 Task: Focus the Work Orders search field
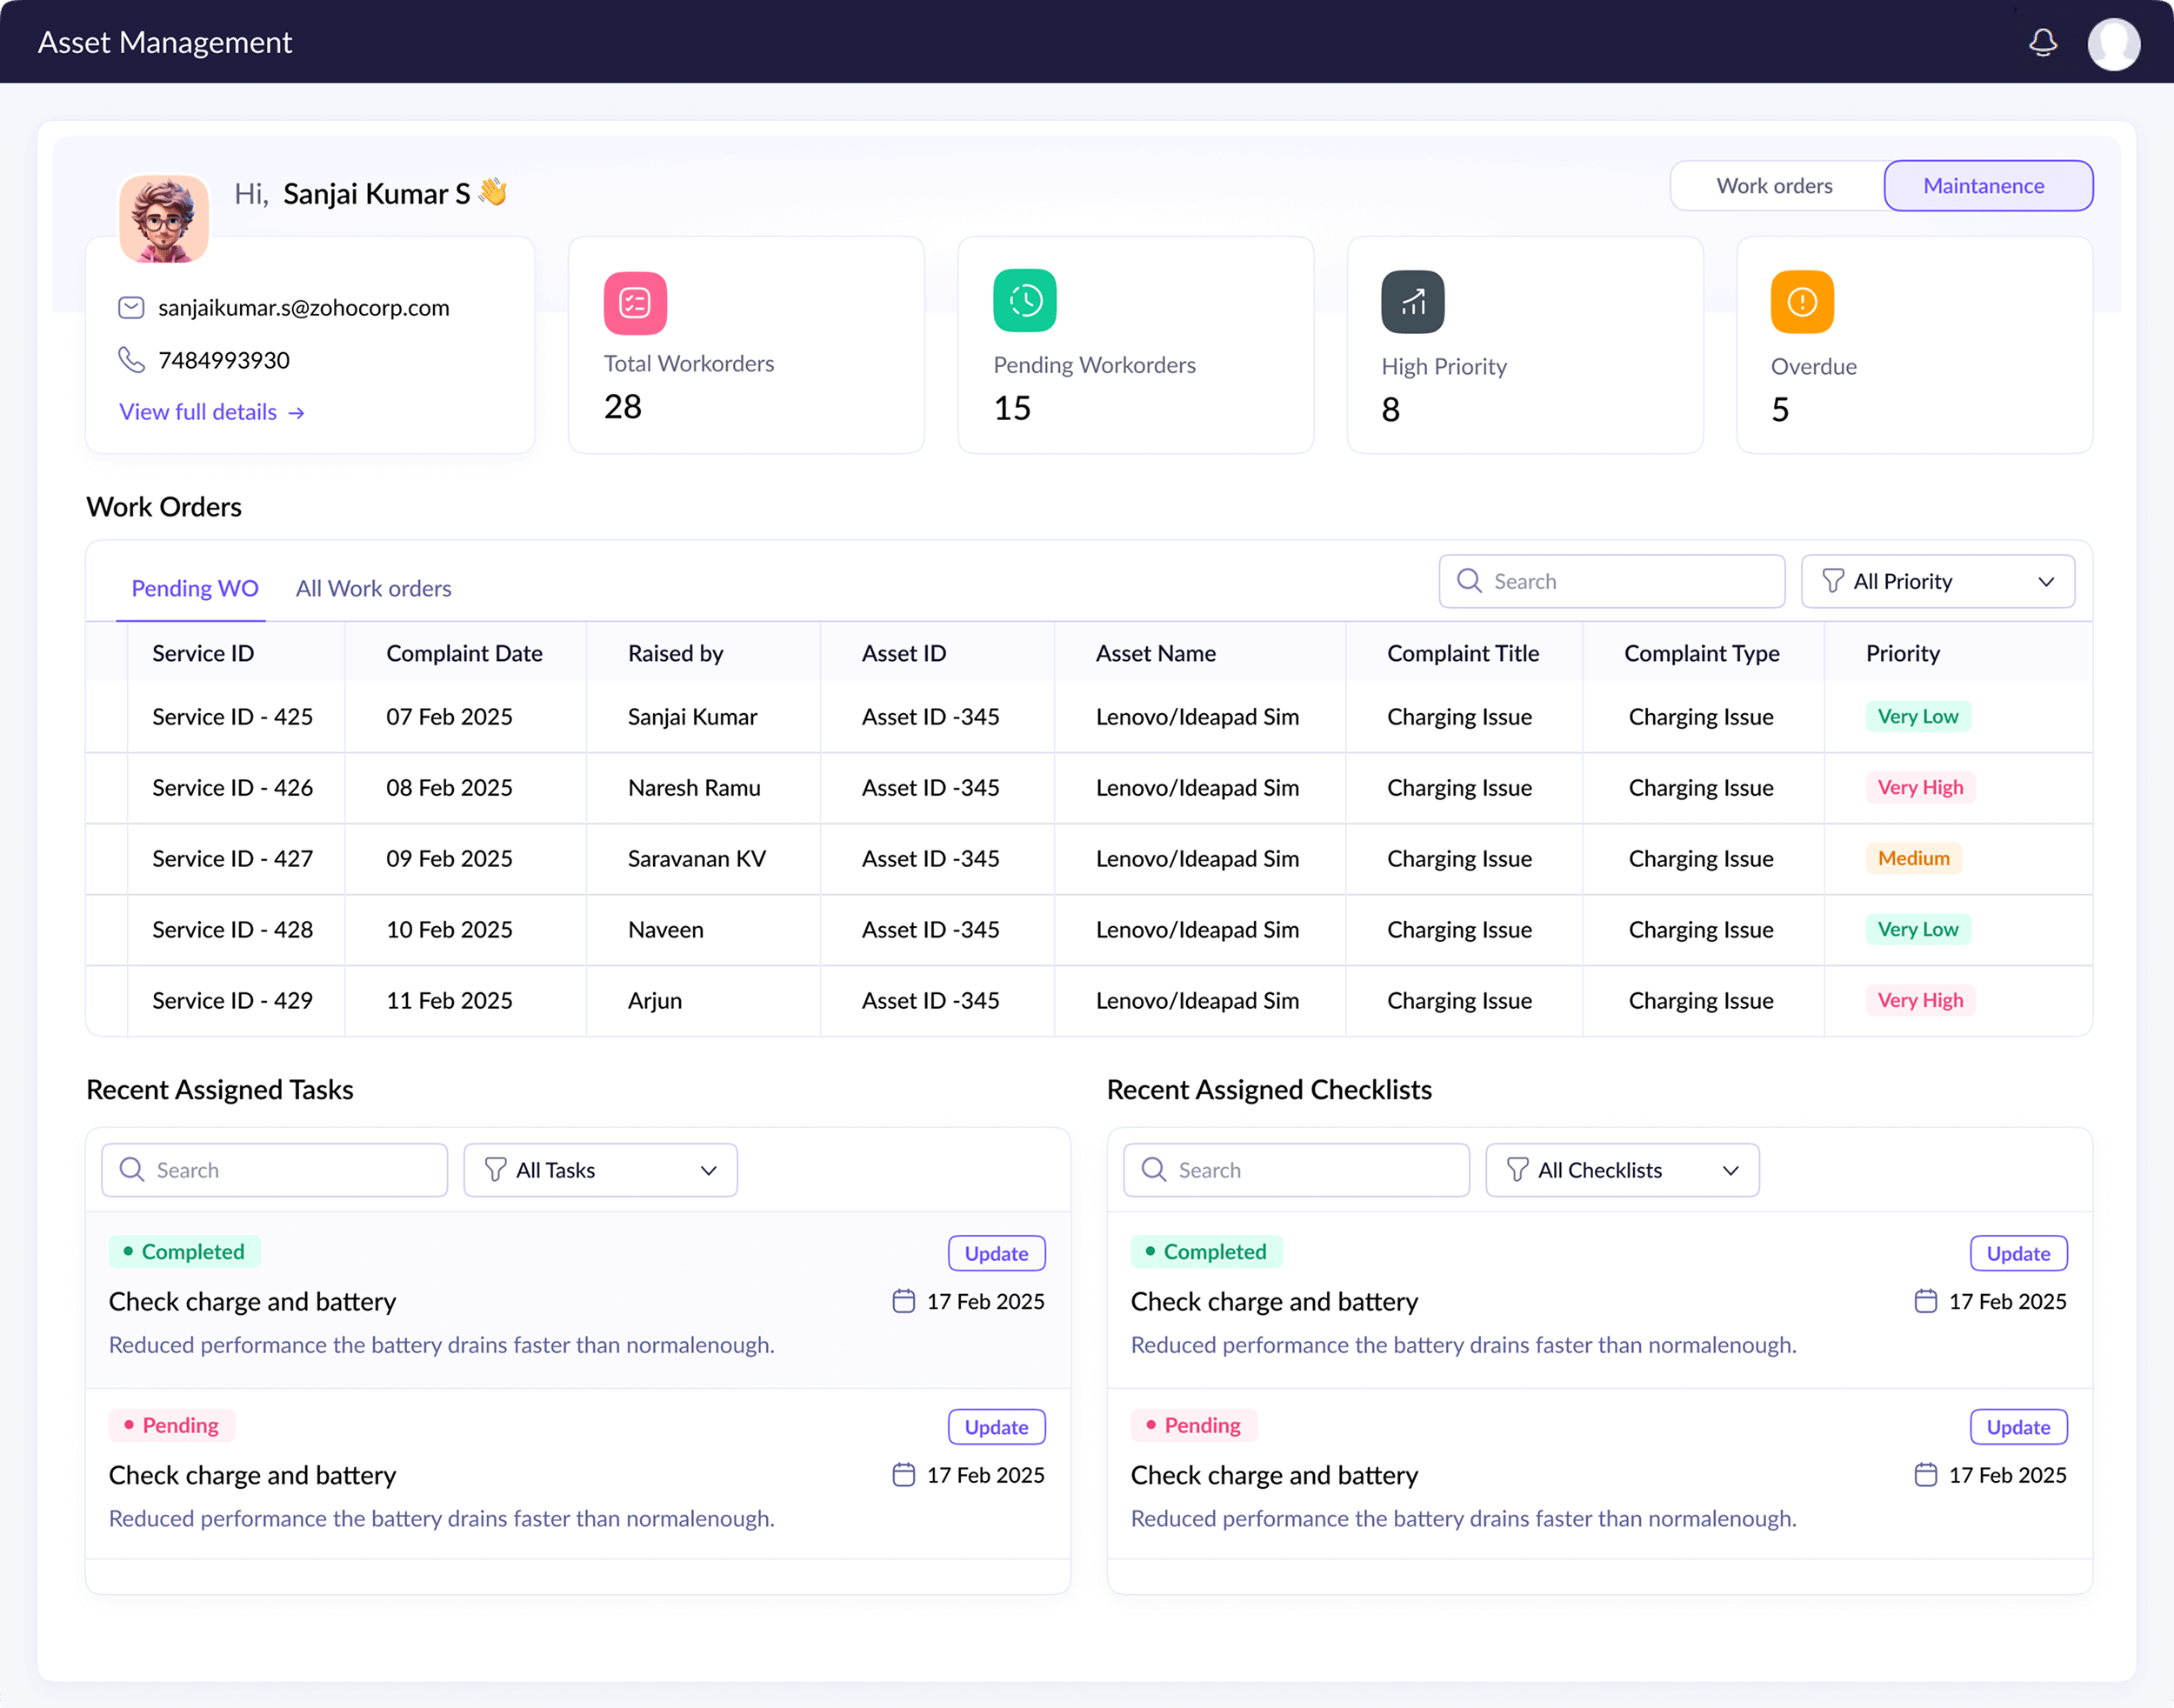[x=1611, y=581]
